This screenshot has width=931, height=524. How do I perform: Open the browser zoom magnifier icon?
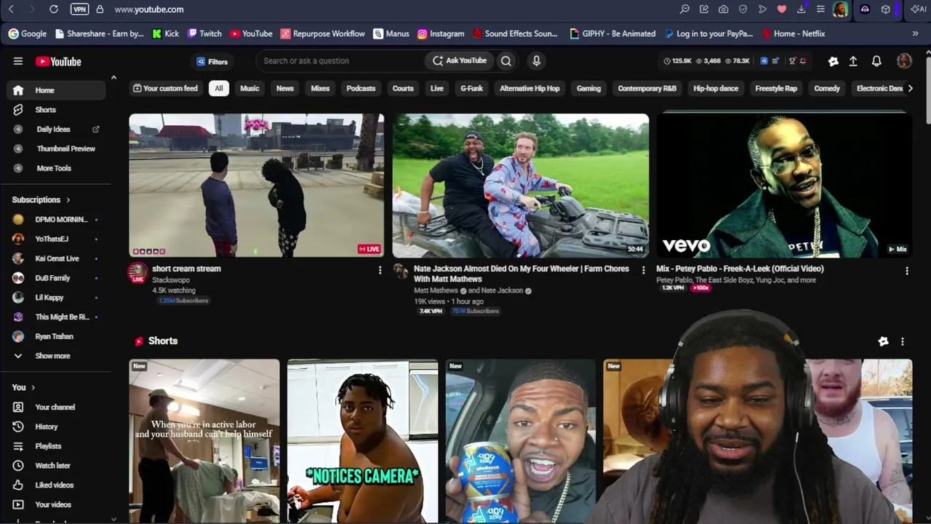click(684, 9)
